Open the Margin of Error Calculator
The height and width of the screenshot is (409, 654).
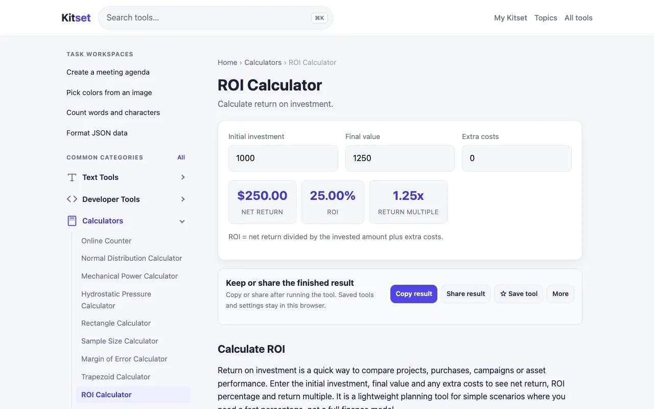click(124, 359)
